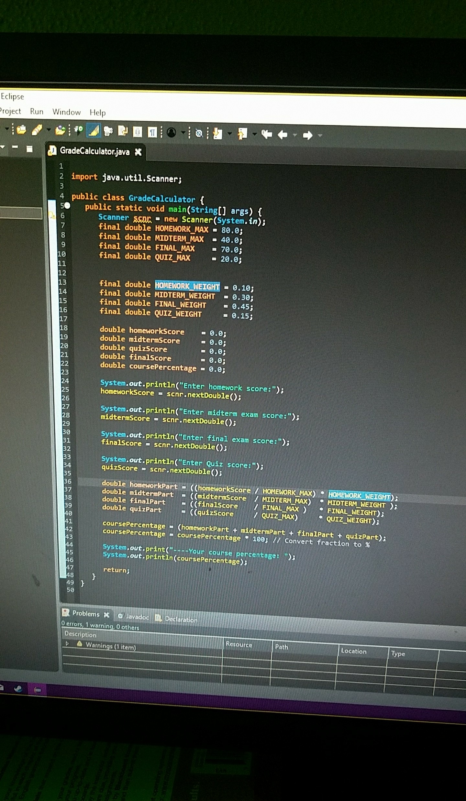Viewport: 466px width, 801px height.
Task: Click the Back navigation arrow
Action: pyautogui.click(x=283, y=135)
